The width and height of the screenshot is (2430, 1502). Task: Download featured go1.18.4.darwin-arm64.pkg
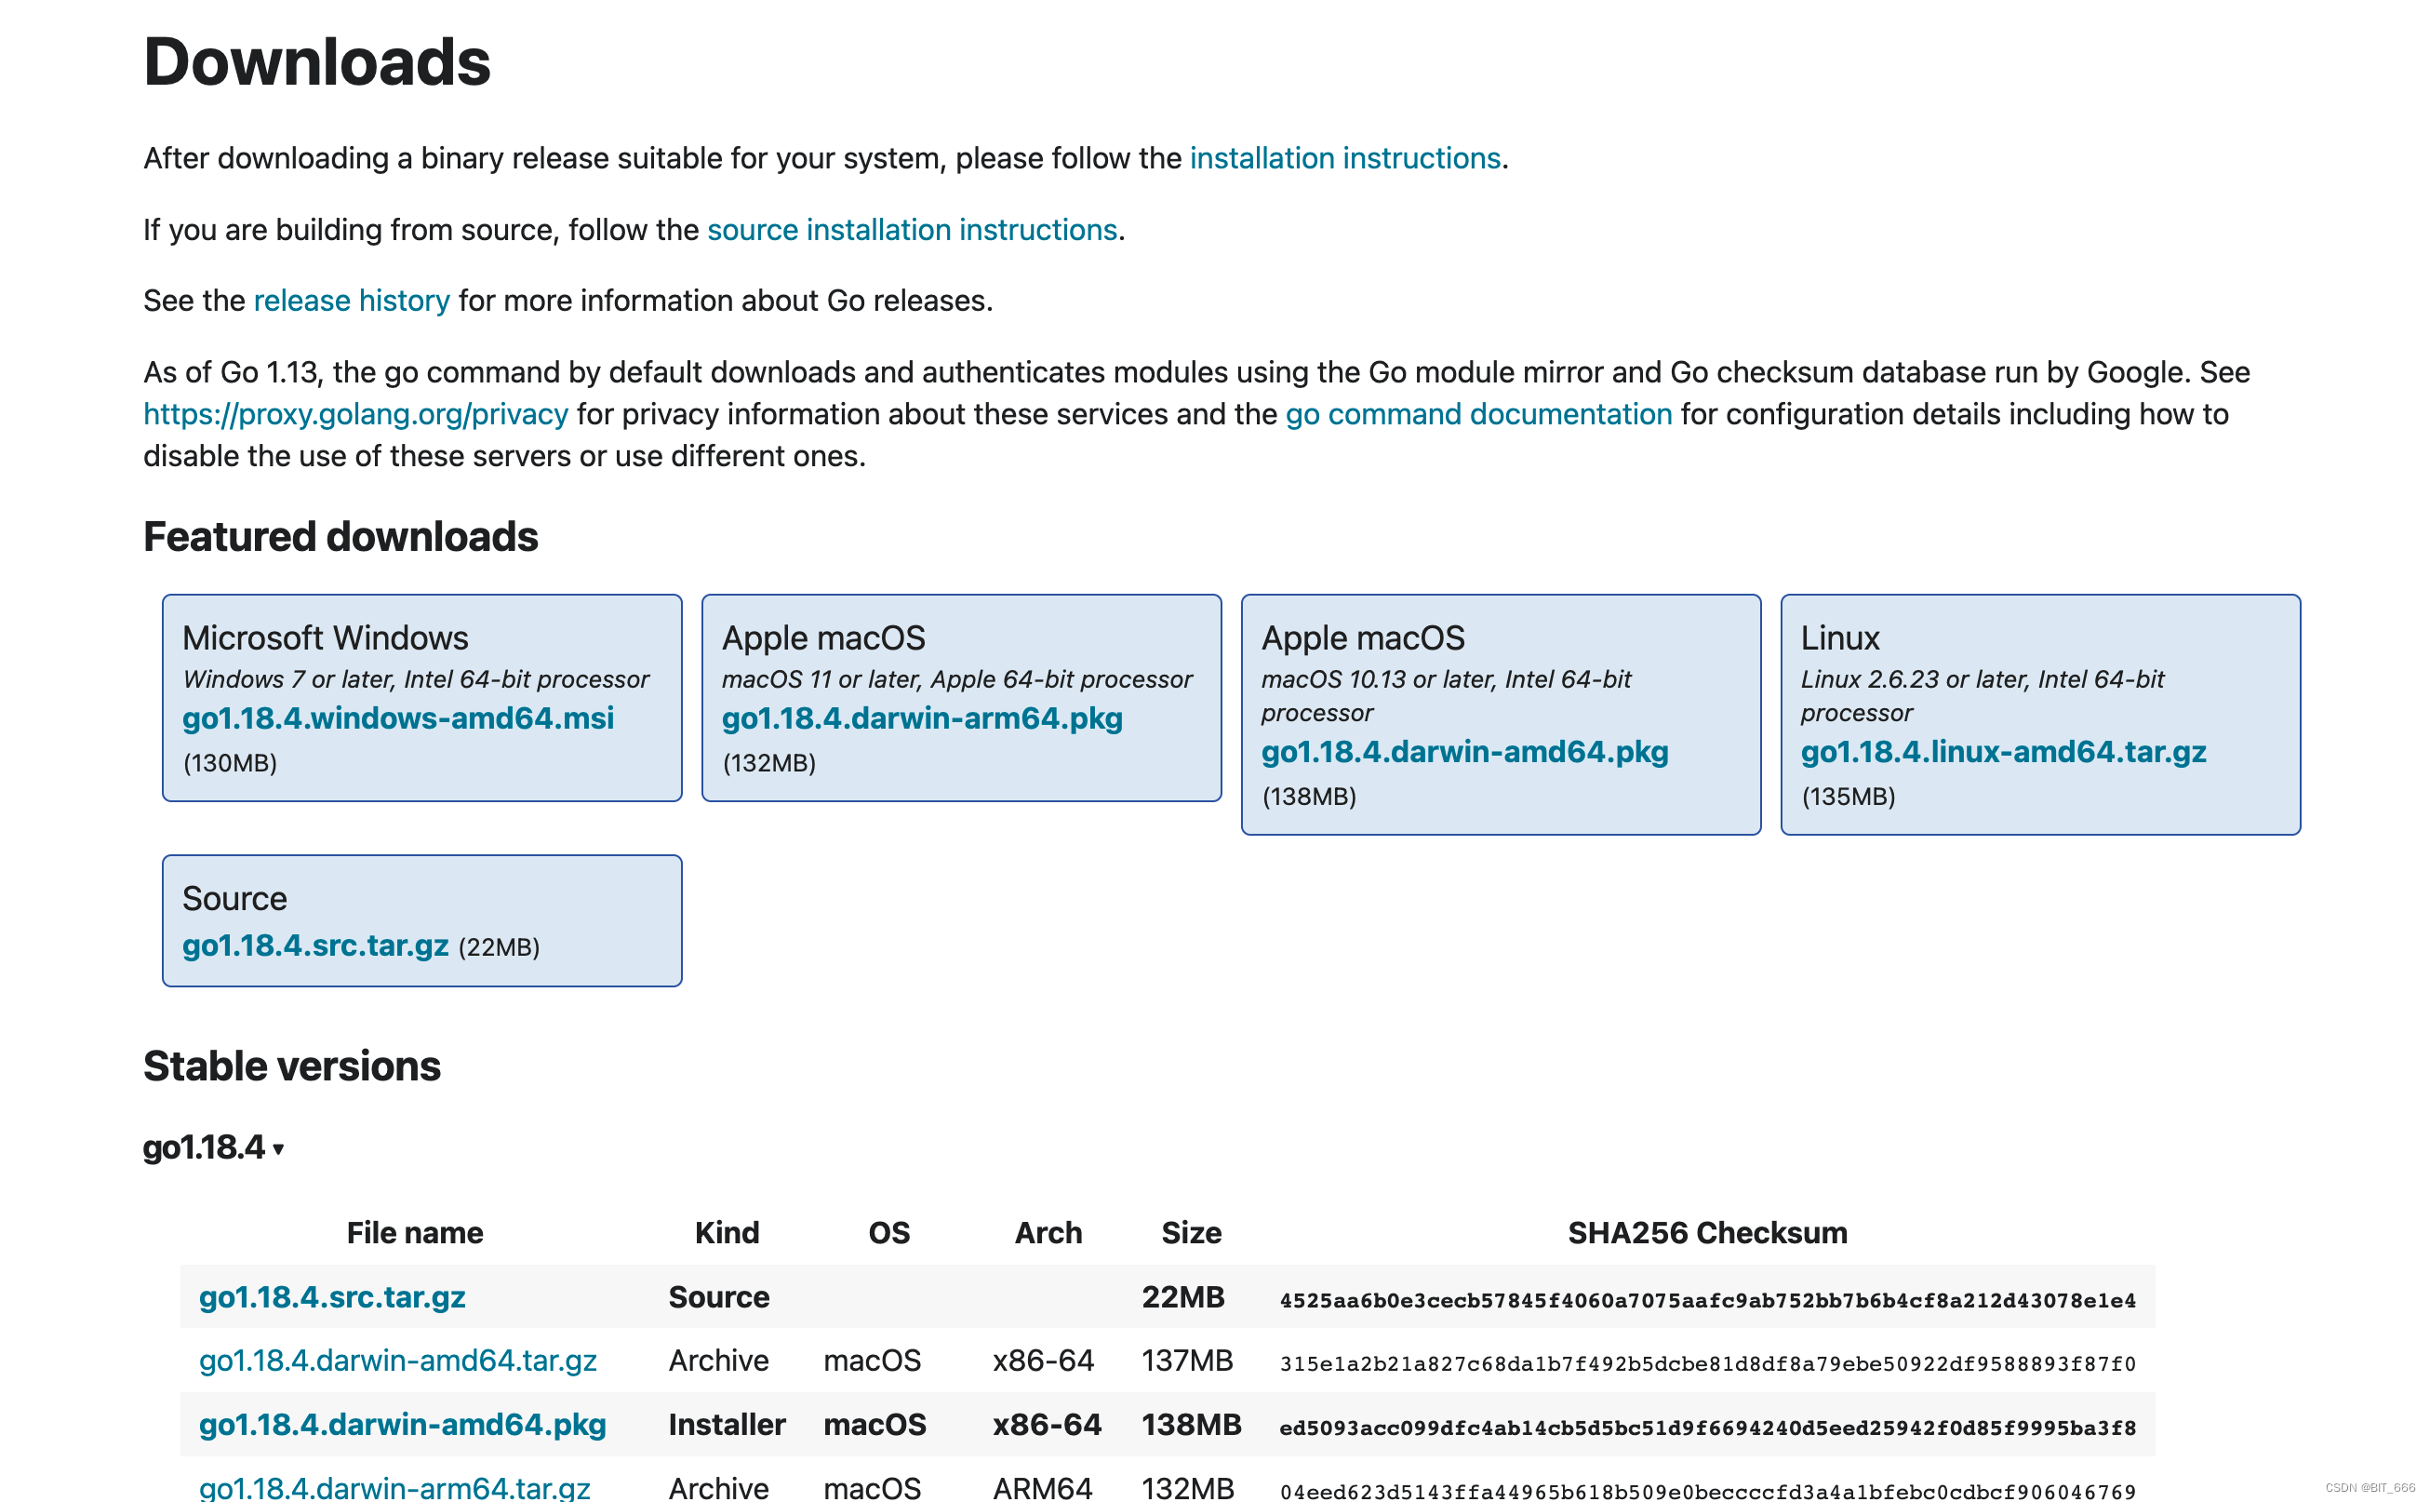coord(922,717)
